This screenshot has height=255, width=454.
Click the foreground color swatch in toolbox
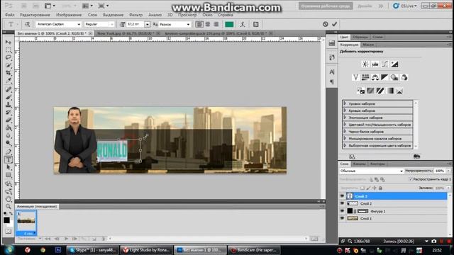(6, 220)
